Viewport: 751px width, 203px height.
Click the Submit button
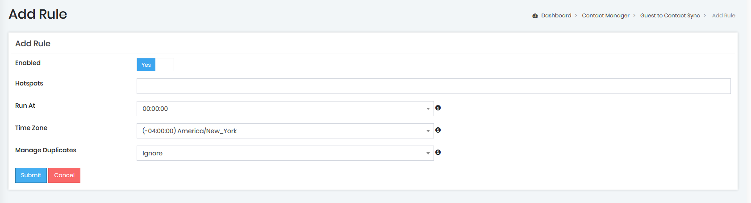coord(31,175)
